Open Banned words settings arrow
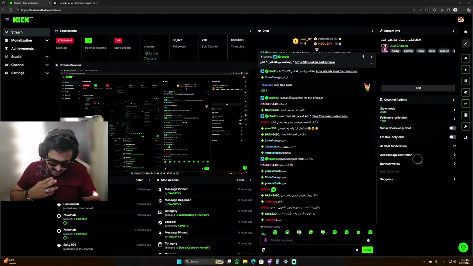 pos(455,164)
